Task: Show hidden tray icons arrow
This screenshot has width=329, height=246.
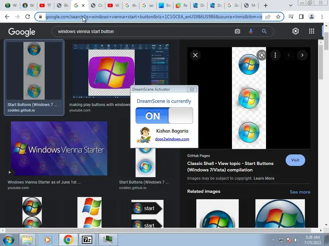Action: (x=273, y=240)
